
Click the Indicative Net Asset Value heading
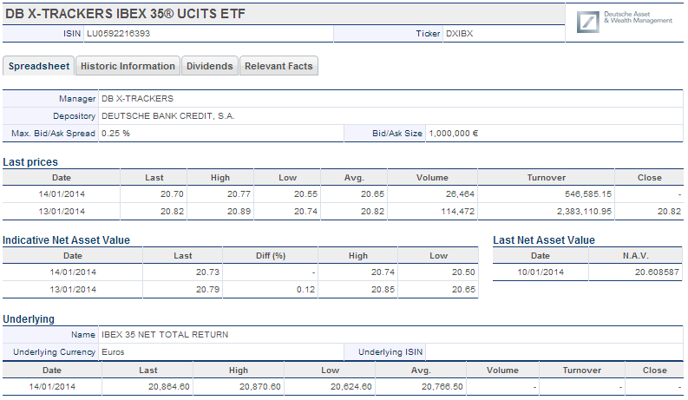click(66, 239)
